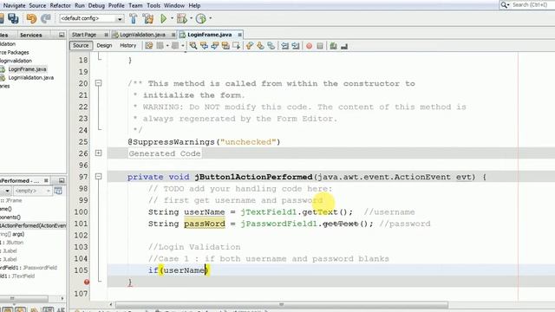Viewport: 555px width, 312px height.
Task: Select LoginFrame.java in the project tree
Action: click(x=27, y=69)
